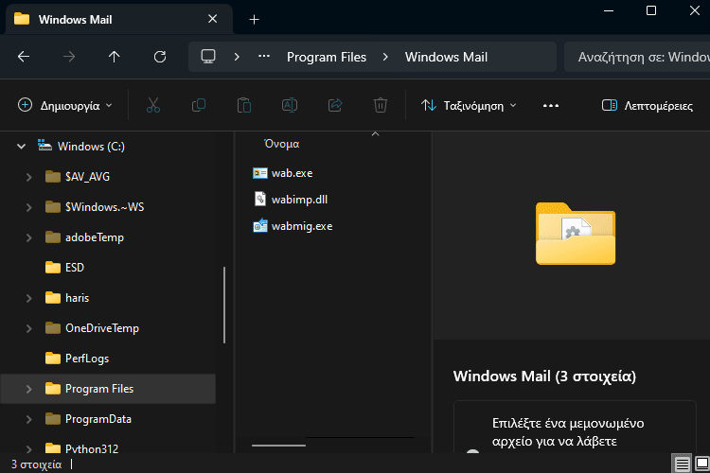Image resolution: width=710 pixels, height=473 pixels.
Task: Close the Windows Mail tab
Action: (x=212, y=19)
